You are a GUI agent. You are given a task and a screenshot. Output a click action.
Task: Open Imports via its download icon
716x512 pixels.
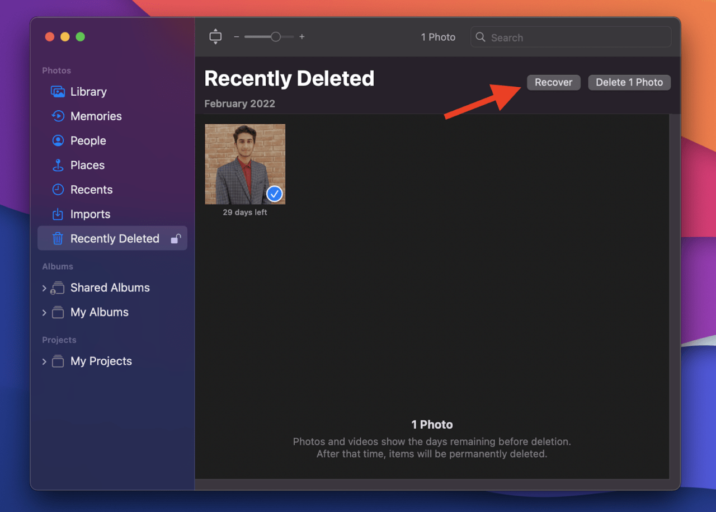pos(58,214)
